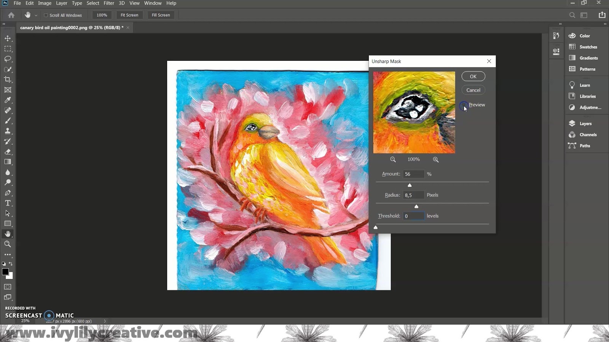This screenshot has height=342, width=609.
Task: Click OK in Unsharp Mask dialog
Action: [x=473, y=76]
